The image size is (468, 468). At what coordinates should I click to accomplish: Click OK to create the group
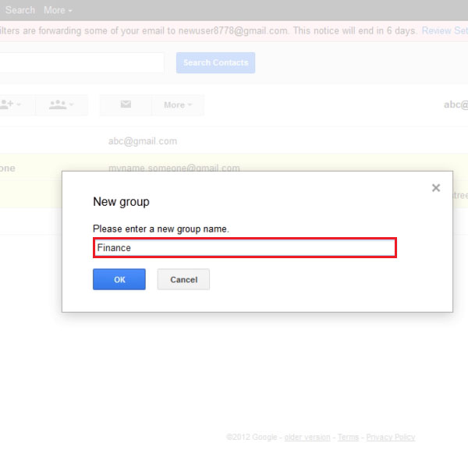(119, 279)
